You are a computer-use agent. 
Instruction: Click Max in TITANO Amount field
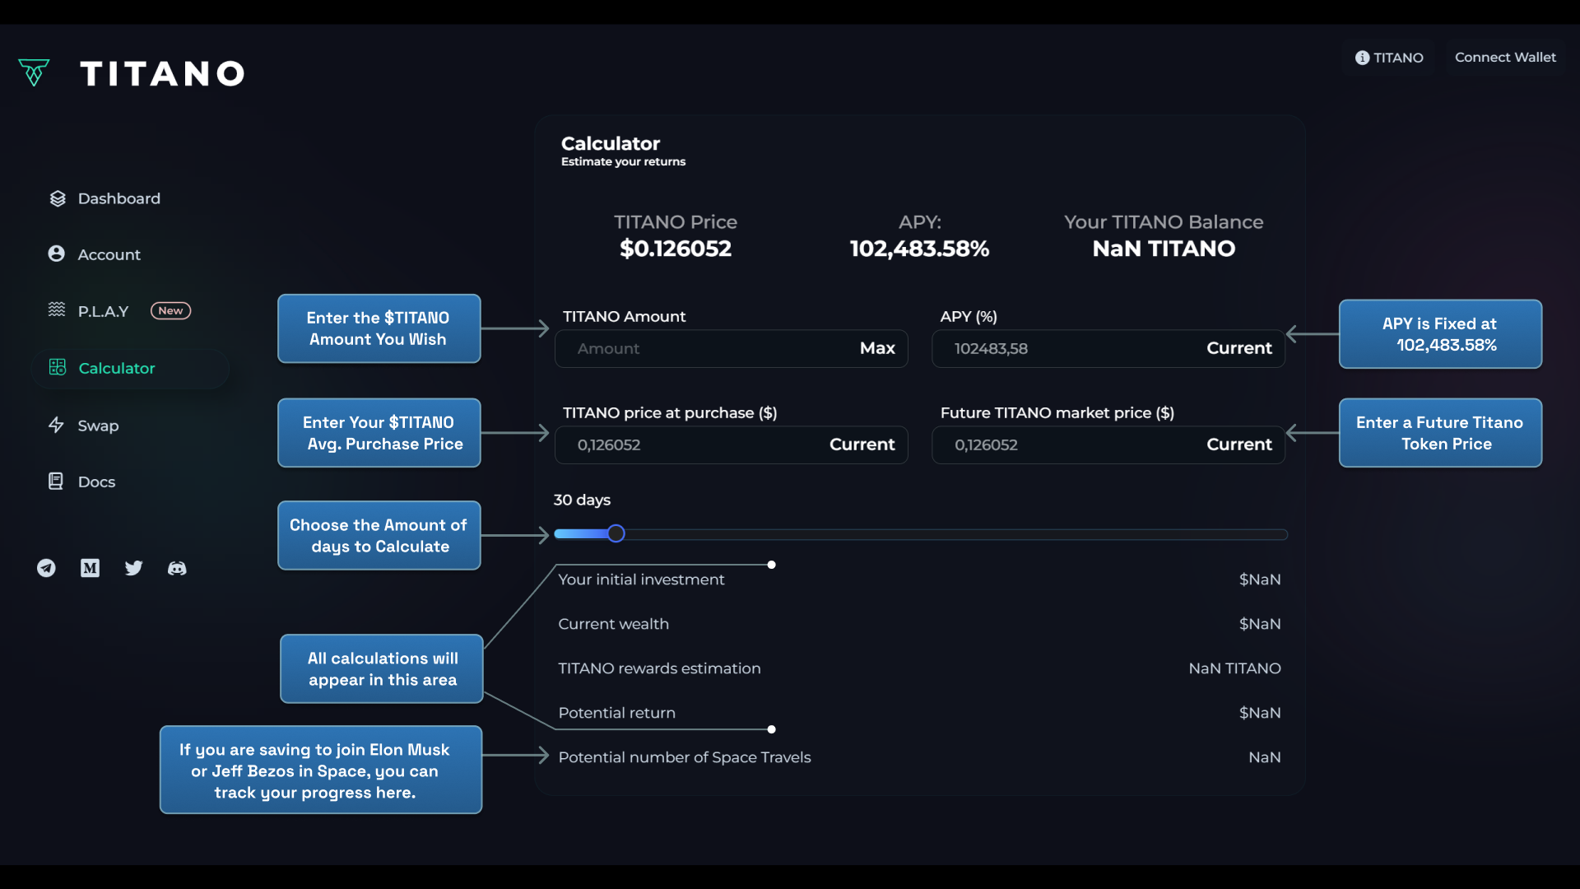(876, 348)
